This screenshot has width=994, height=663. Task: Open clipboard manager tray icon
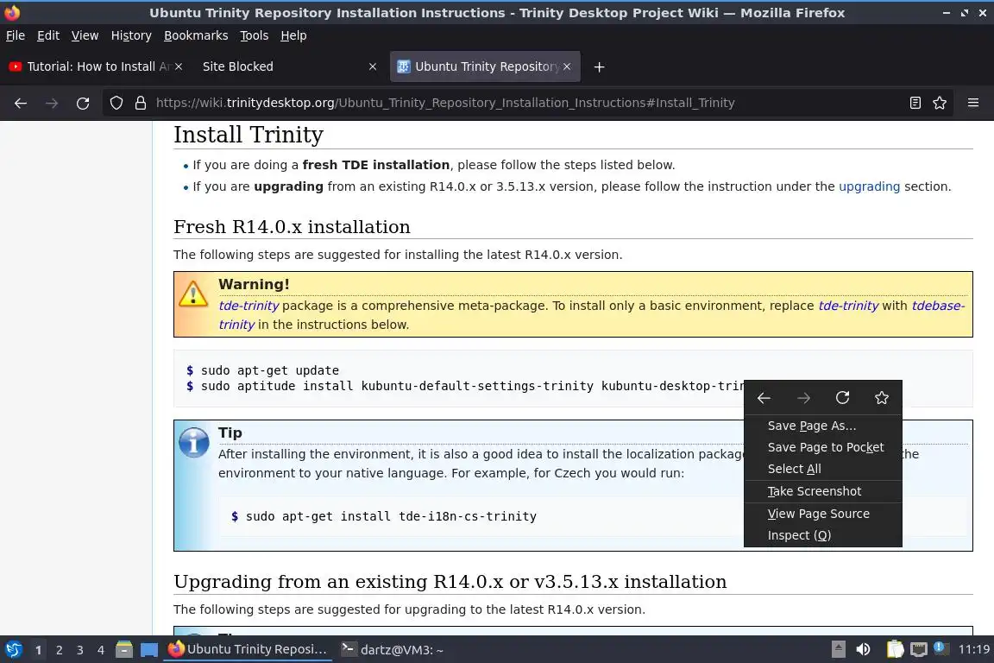coord(895,650)
